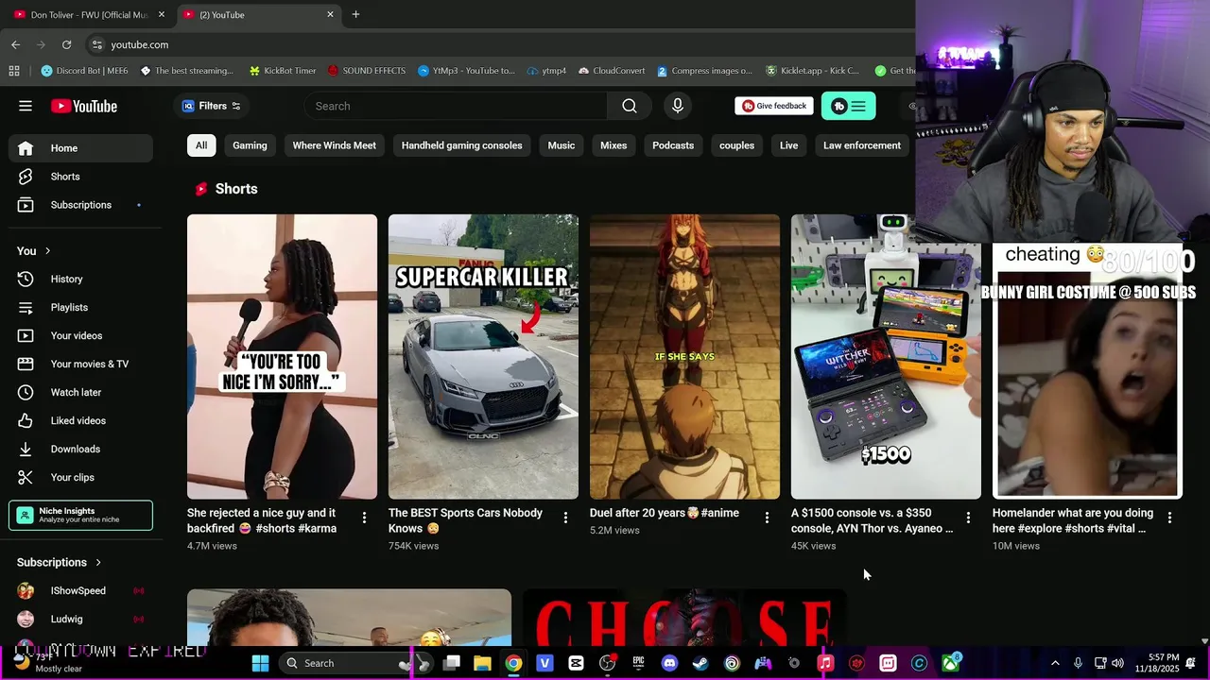Click "The BEST Sports Cars Nobody Knows" title
1210x680 pixels.
465,520
